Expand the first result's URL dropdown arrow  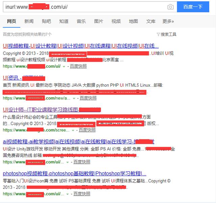pos(63,66)
